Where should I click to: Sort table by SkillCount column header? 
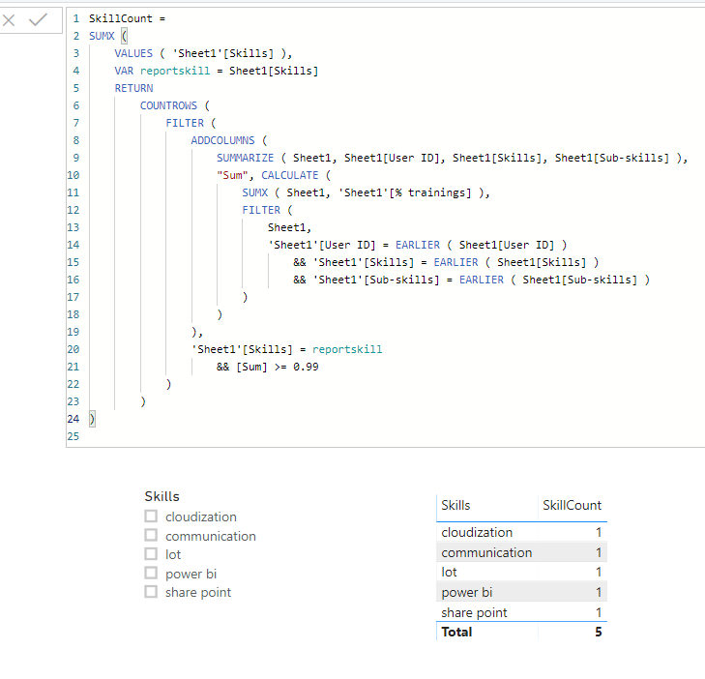[572, 506]
